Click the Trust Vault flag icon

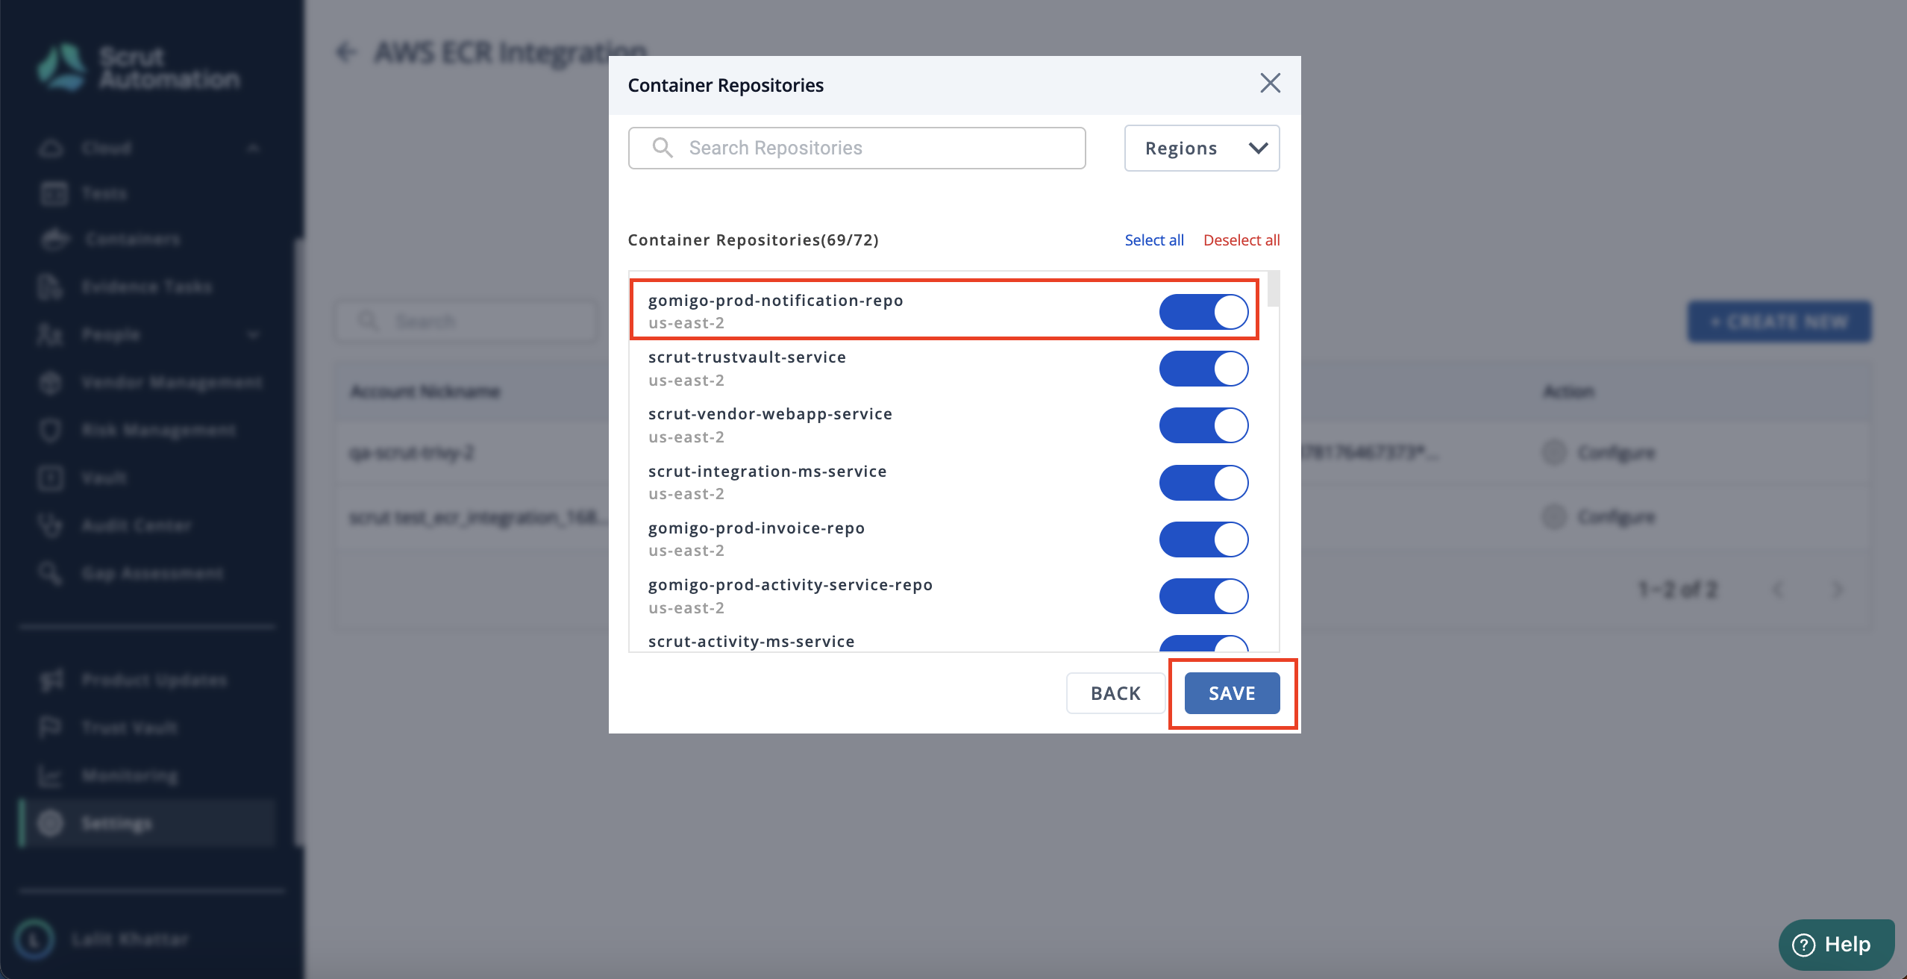point(51,728)
